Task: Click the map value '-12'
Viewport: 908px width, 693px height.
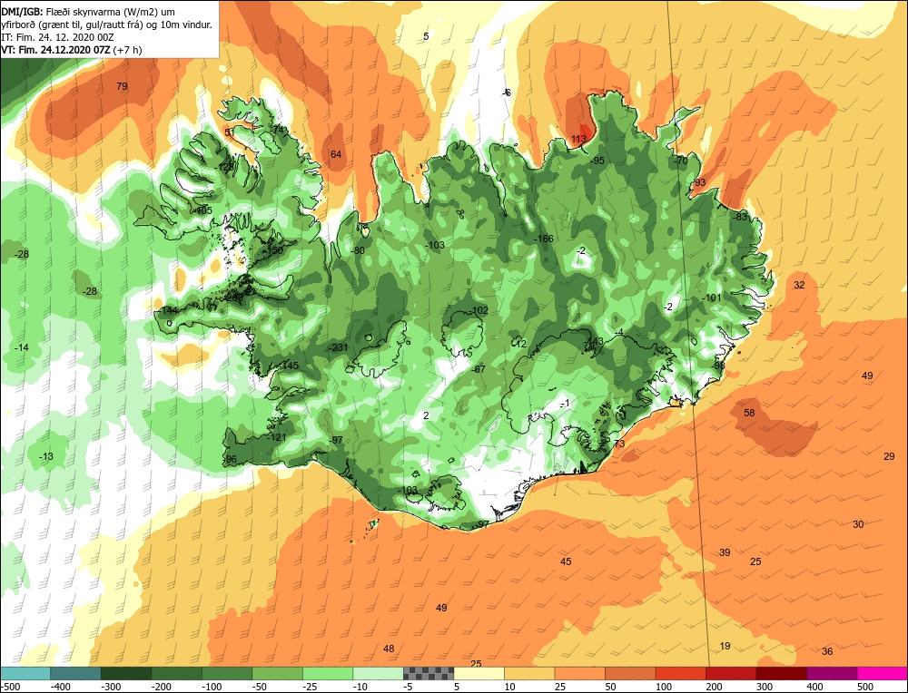Action: [519, 344]
